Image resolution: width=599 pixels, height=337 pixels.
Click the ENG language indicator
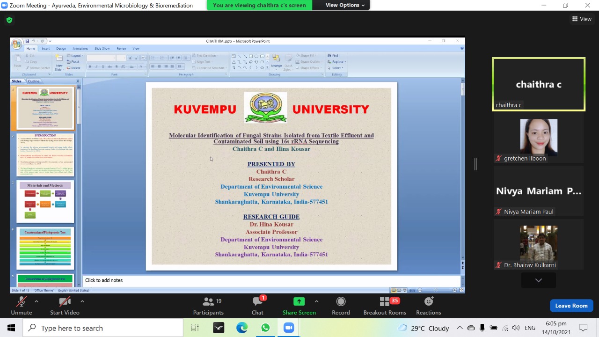[530, 328]
